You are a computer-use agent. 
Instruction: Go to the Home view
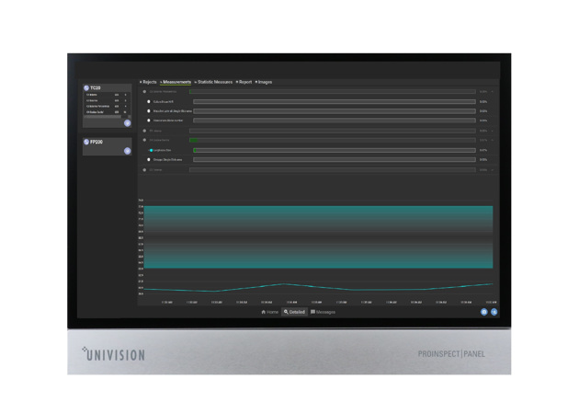point(269,312)
